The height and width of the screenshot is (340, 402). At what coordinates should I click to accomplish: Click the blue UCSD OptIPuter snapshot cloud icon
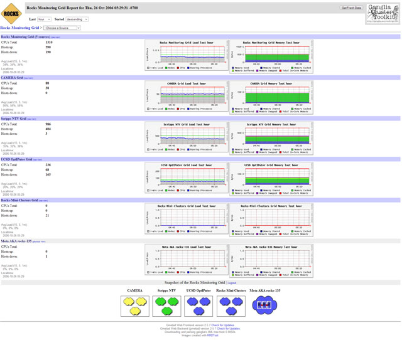(x=198, y=306)
